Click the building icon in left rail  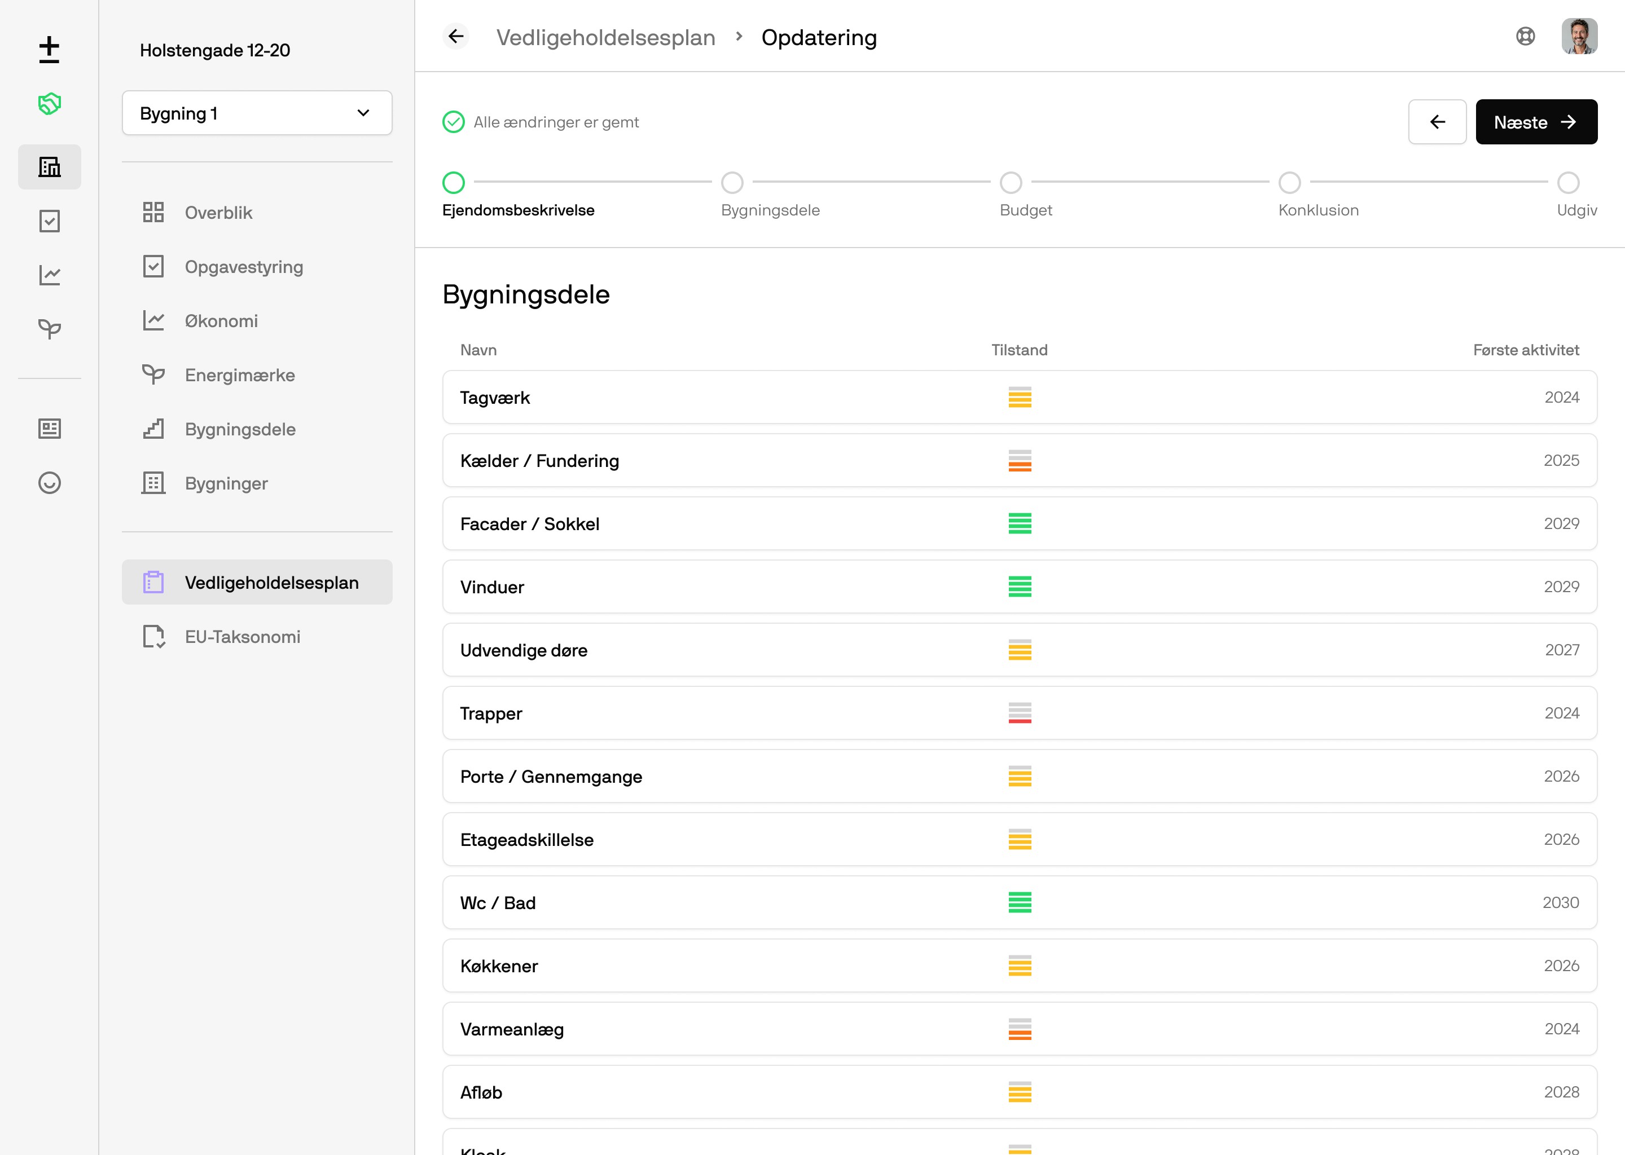49,167
